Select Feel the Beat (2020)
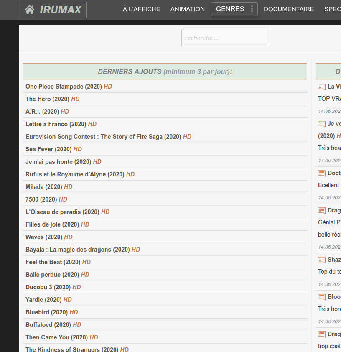Image resolution: width=341 pixels, height=352 pixels. 58,263
